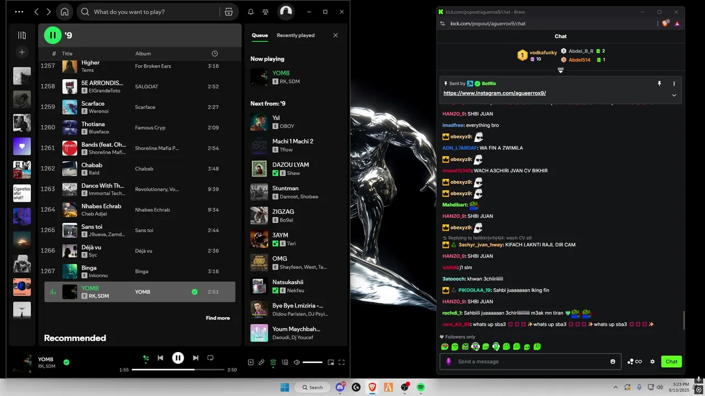705x396 pixels.
Task: Go forward with Spotify's right arrow
Action: (x=49, y=12)
